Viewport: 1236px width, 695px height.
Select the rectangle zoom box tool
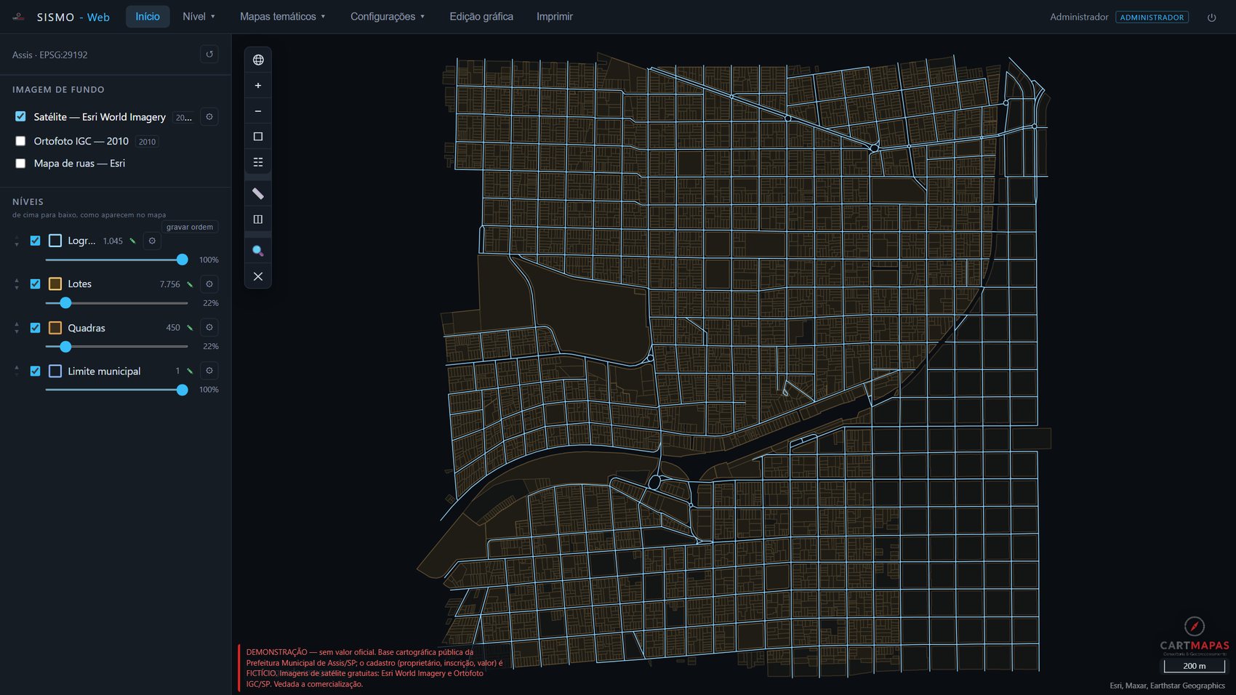(258, 137)
